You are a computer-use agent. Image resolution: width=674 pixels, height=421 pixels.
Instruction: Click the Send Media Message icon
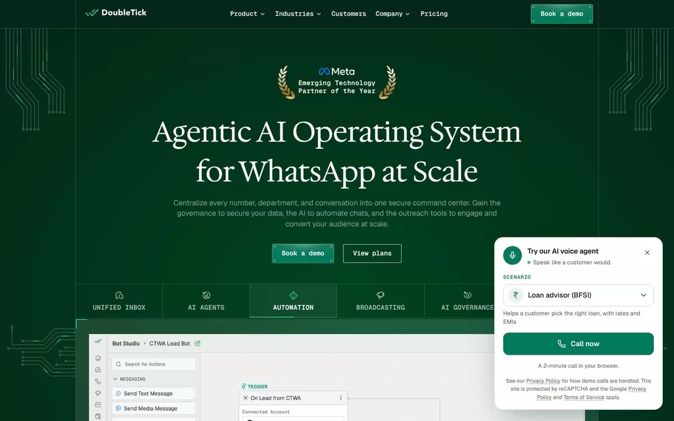click(x=119, y=409)
